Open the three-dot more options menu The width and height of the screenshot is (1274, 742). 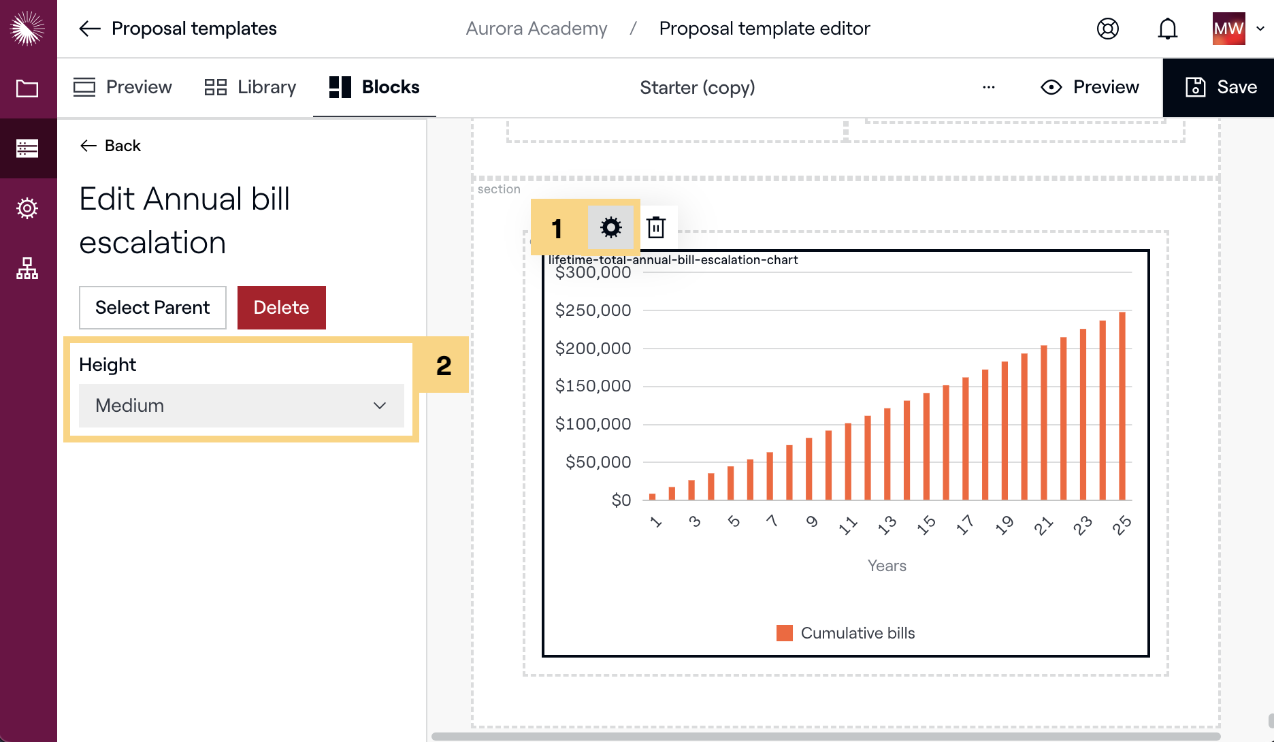click(988, 87)
